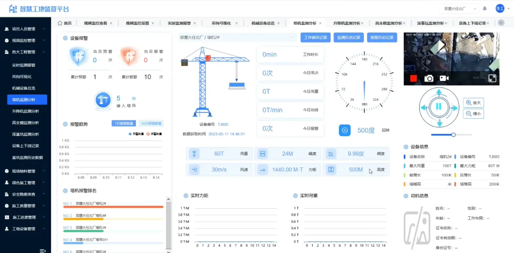Open the project selector dropdown in header

(459, 8)
